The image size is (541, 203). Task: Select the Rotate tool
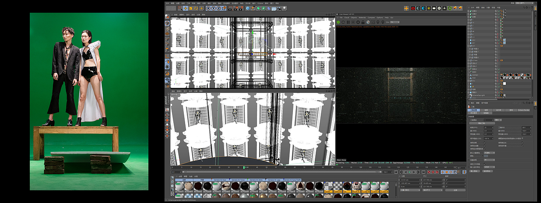click(x=196, y=8)
